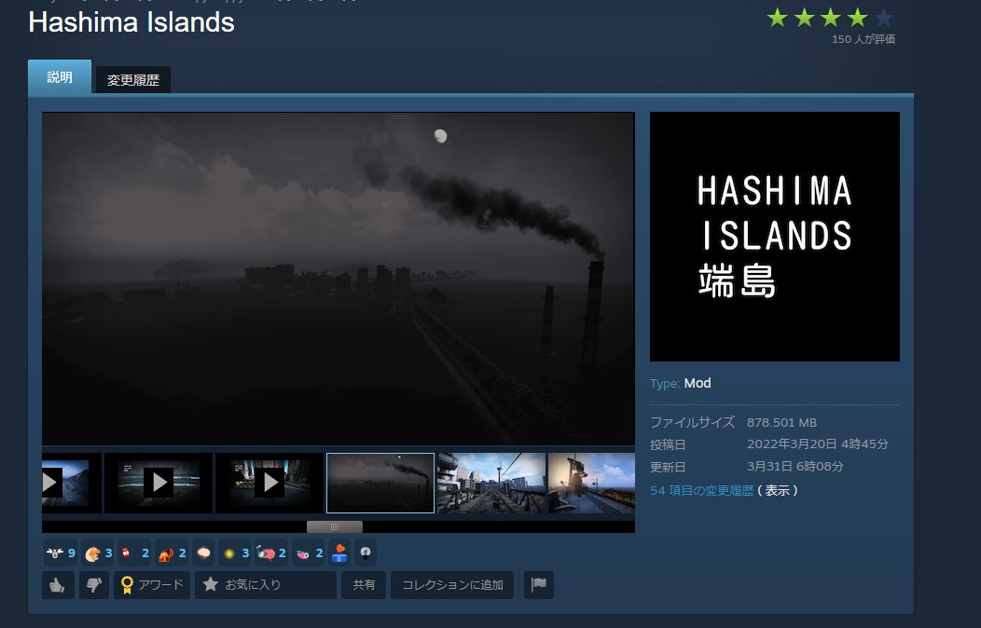The image size is (981, 628).
Task: Click the thumbnail strip scrollbar handle
Action: [334, 526]
